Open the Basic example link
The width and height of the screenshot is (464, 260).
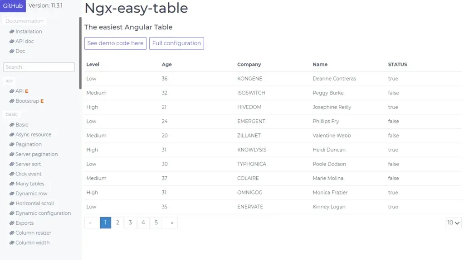point(22,125)
